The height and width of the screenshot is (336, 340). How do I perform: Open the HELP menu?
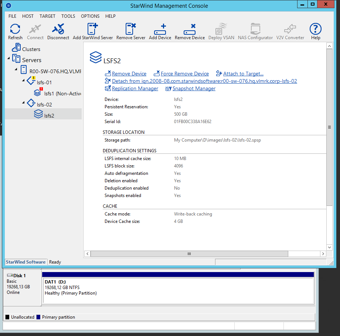click(110, 16)
